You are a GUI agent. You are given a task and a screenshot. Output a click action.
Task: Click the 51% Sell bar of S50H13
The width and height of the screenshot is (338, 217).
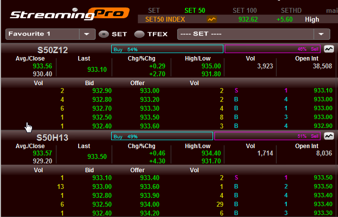tap(268, 136)
